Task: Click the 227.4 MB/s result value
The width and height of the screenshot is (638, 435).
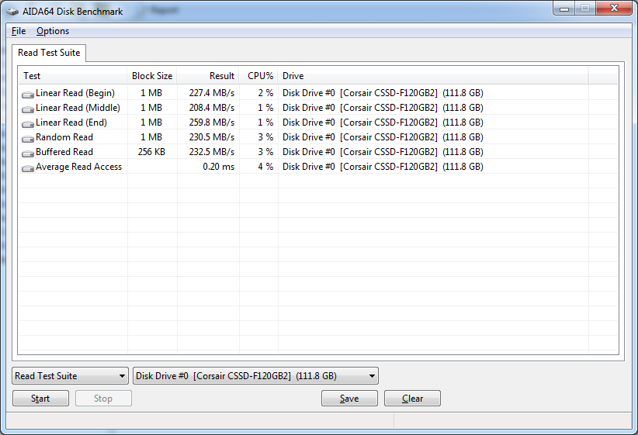Action: (x=212, y=93)
